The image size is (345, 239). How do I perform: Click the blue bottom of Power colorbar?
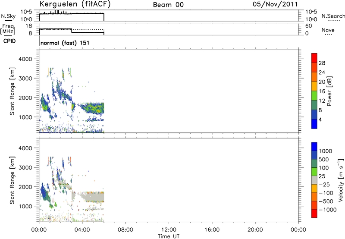pyautogui.click(x=314, y=124)
